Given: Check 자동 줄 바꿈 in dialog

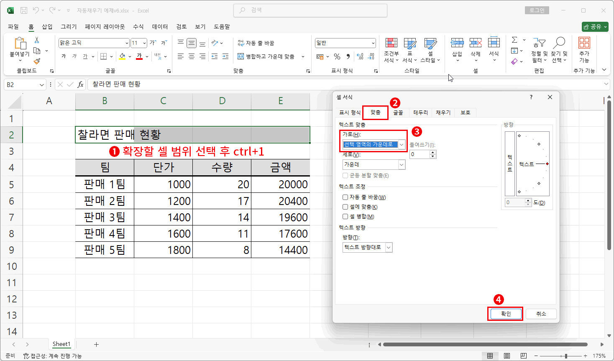Looking at the screenshot, I should click(x=345, y=197).
